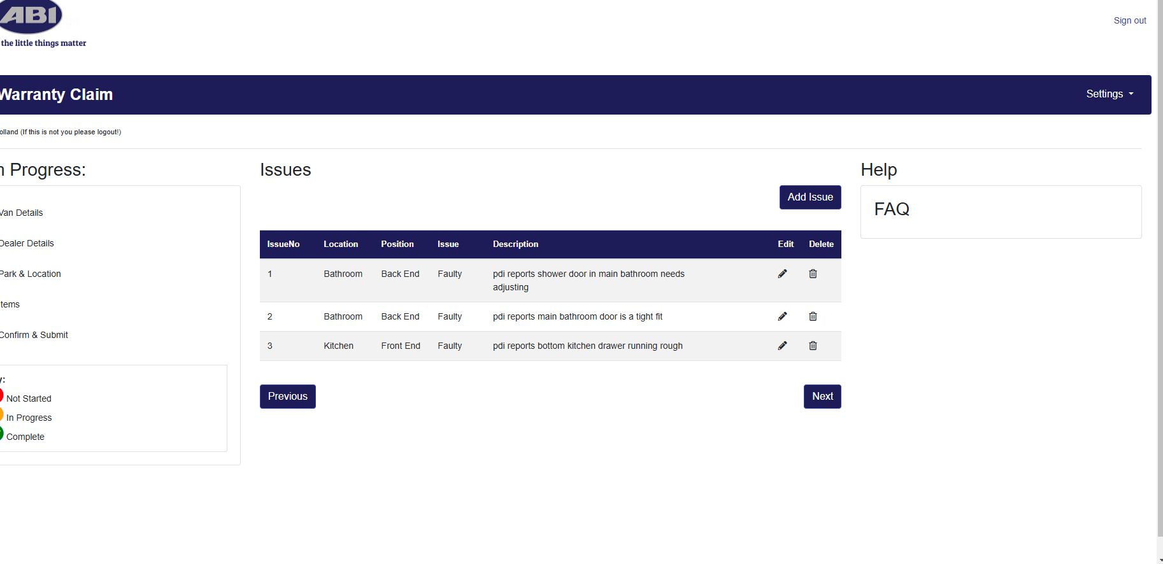Trash the main bathroom door issue
Image resolution: width=1163 pixels, height=564 pixels.
pos(813,316)
